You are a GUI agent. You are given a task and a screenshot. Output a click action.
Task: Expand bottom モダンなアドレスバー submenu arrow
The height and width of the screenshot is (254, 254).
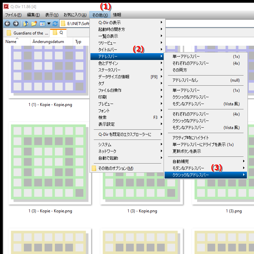coord(244,168)
